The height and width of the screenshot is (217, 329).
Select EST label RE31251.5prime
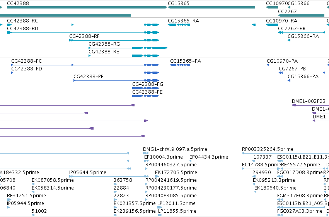tap(26, 196)
